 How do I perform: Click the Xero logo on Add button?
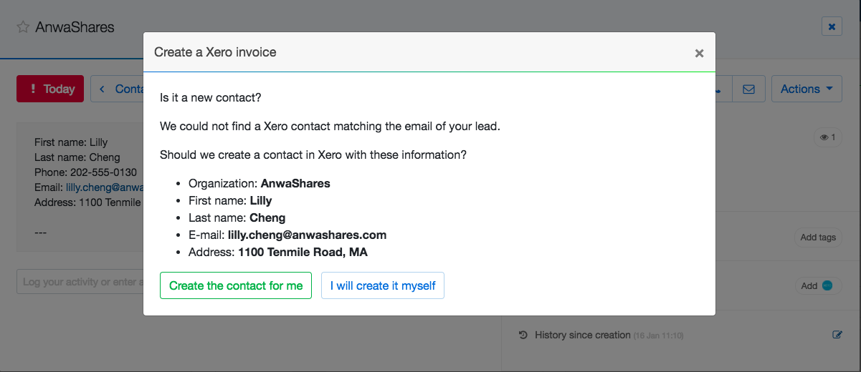(x=827, y=285)
